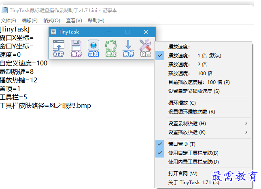This screenshot has height=189, width=261.
Task: Choose 设置循环播放次数 (R)
Action: [x=203, y=112]
